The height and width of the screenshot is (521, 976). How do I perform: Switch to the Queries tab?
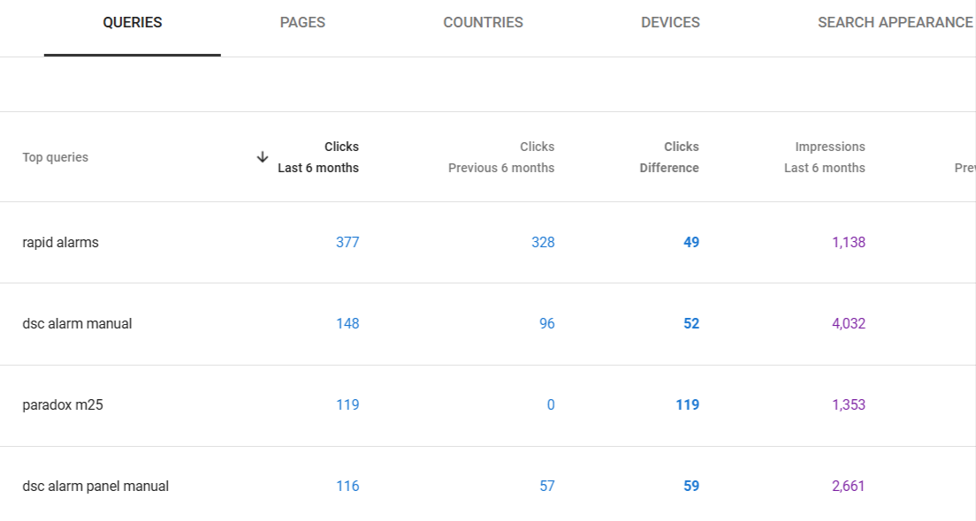[x=133, y=23]
